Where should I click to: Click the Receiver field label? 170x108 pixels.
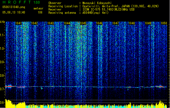pyautogui.click(x=55, y=9)
